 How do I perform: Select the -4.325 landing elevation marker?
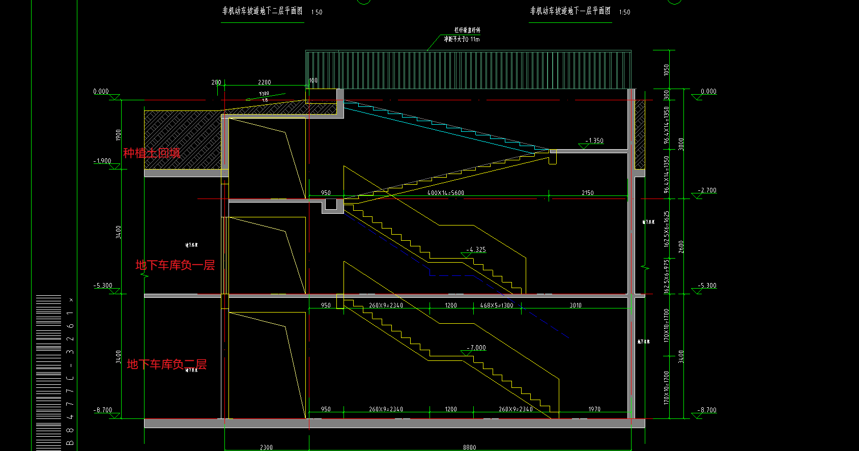[476, 249]
